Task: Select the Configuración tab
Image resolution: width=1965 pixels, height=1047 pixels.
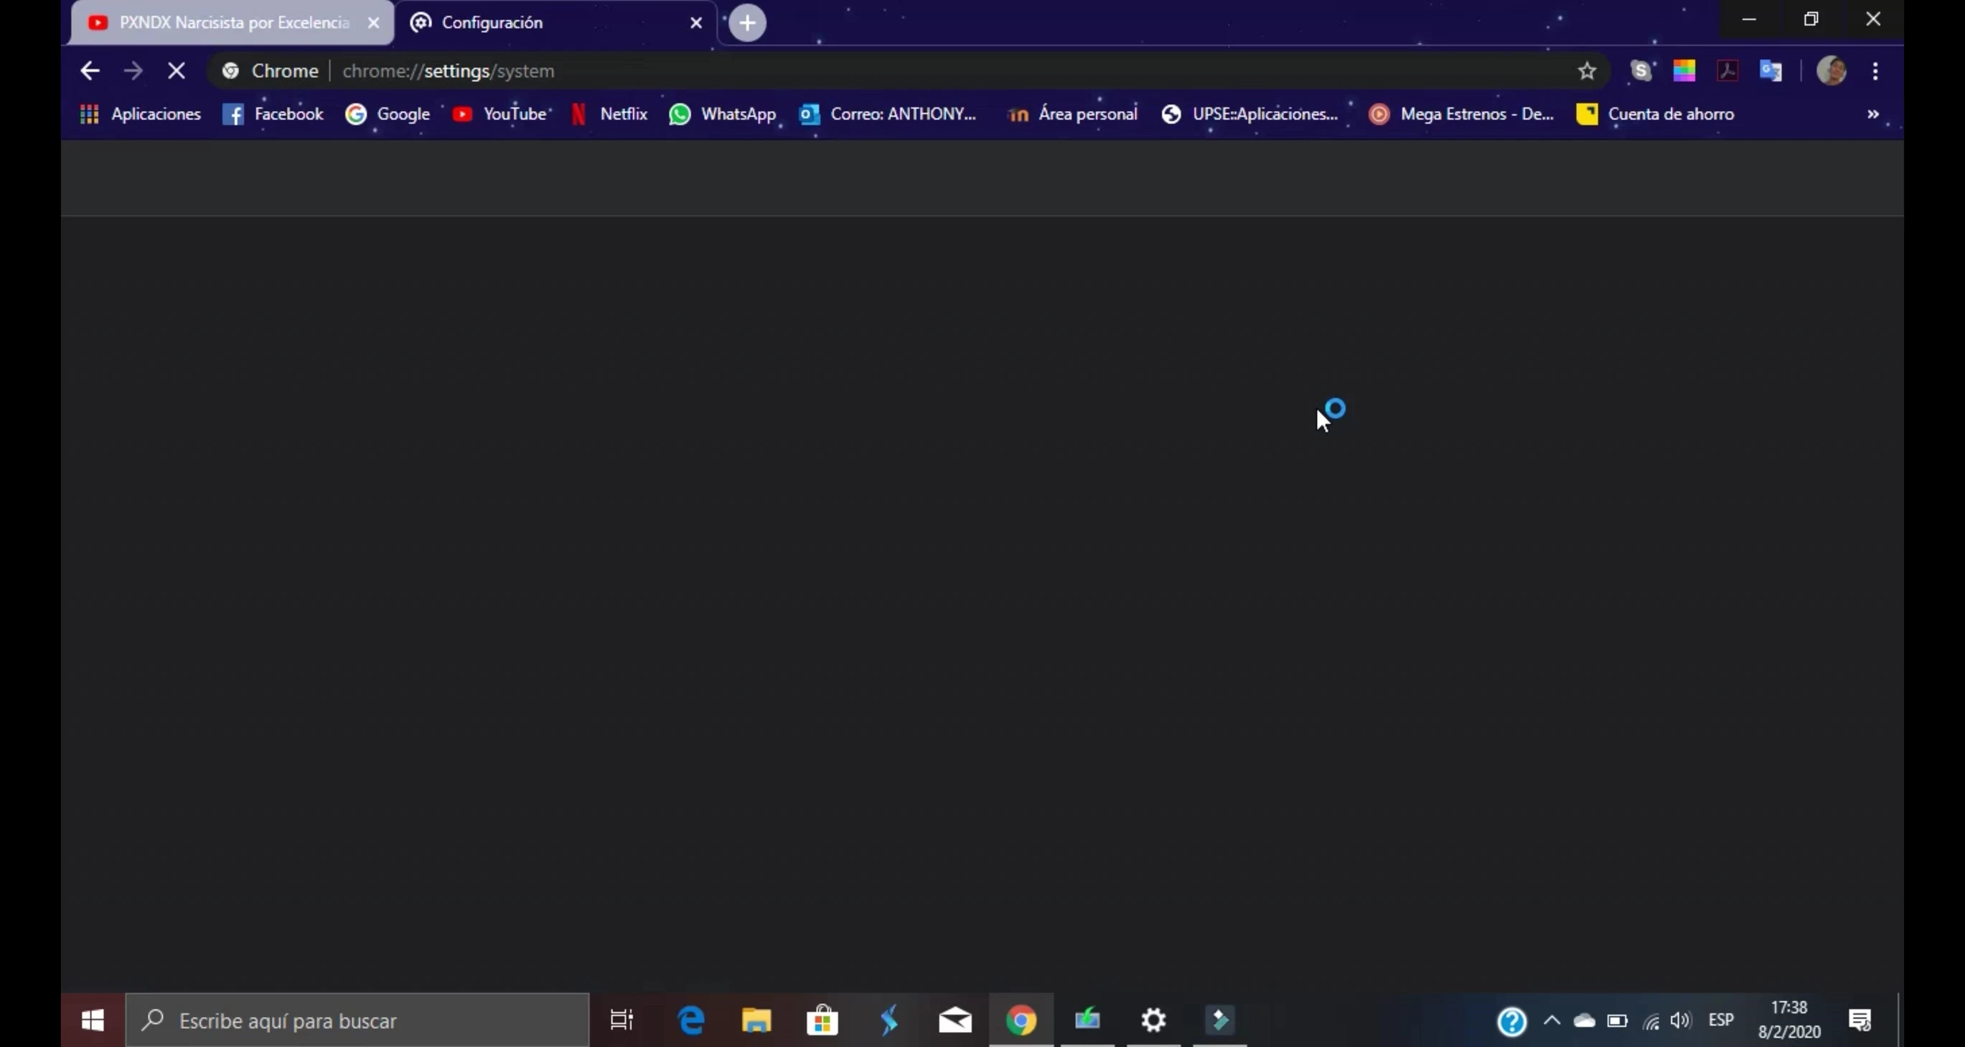Action: coord(555,23)
